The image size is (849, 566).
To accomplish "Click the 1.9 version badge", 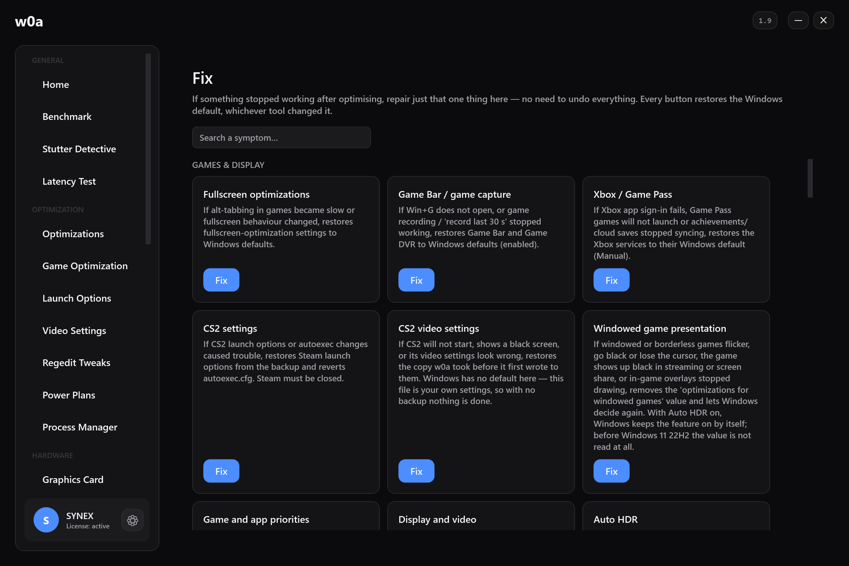I will pos(765,20).
